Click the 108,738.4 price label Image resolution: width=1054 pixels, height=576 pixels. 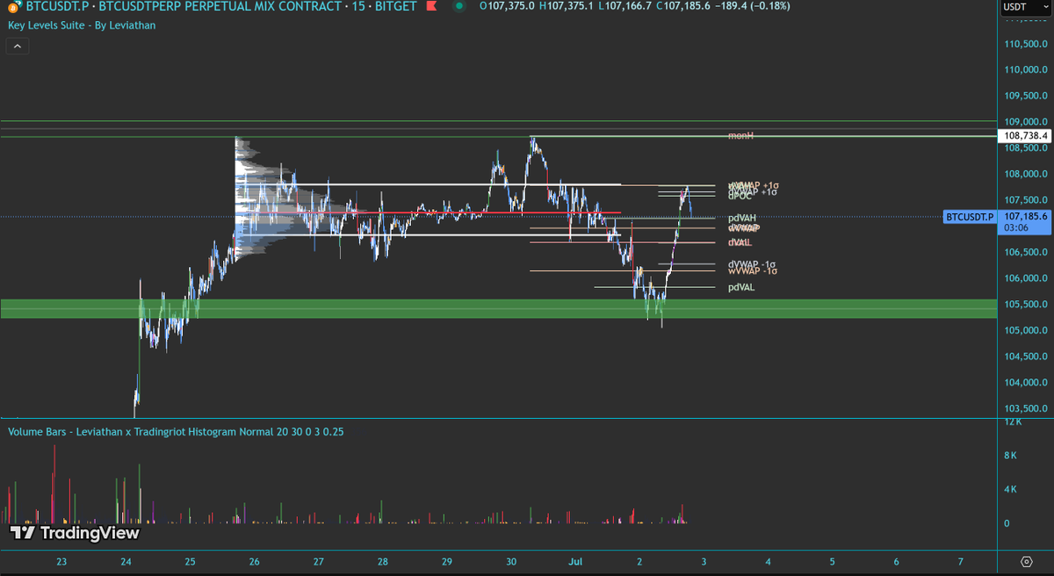1024,136
